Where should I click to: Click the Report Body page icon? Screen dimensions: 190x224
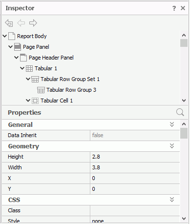coord(12,36)
